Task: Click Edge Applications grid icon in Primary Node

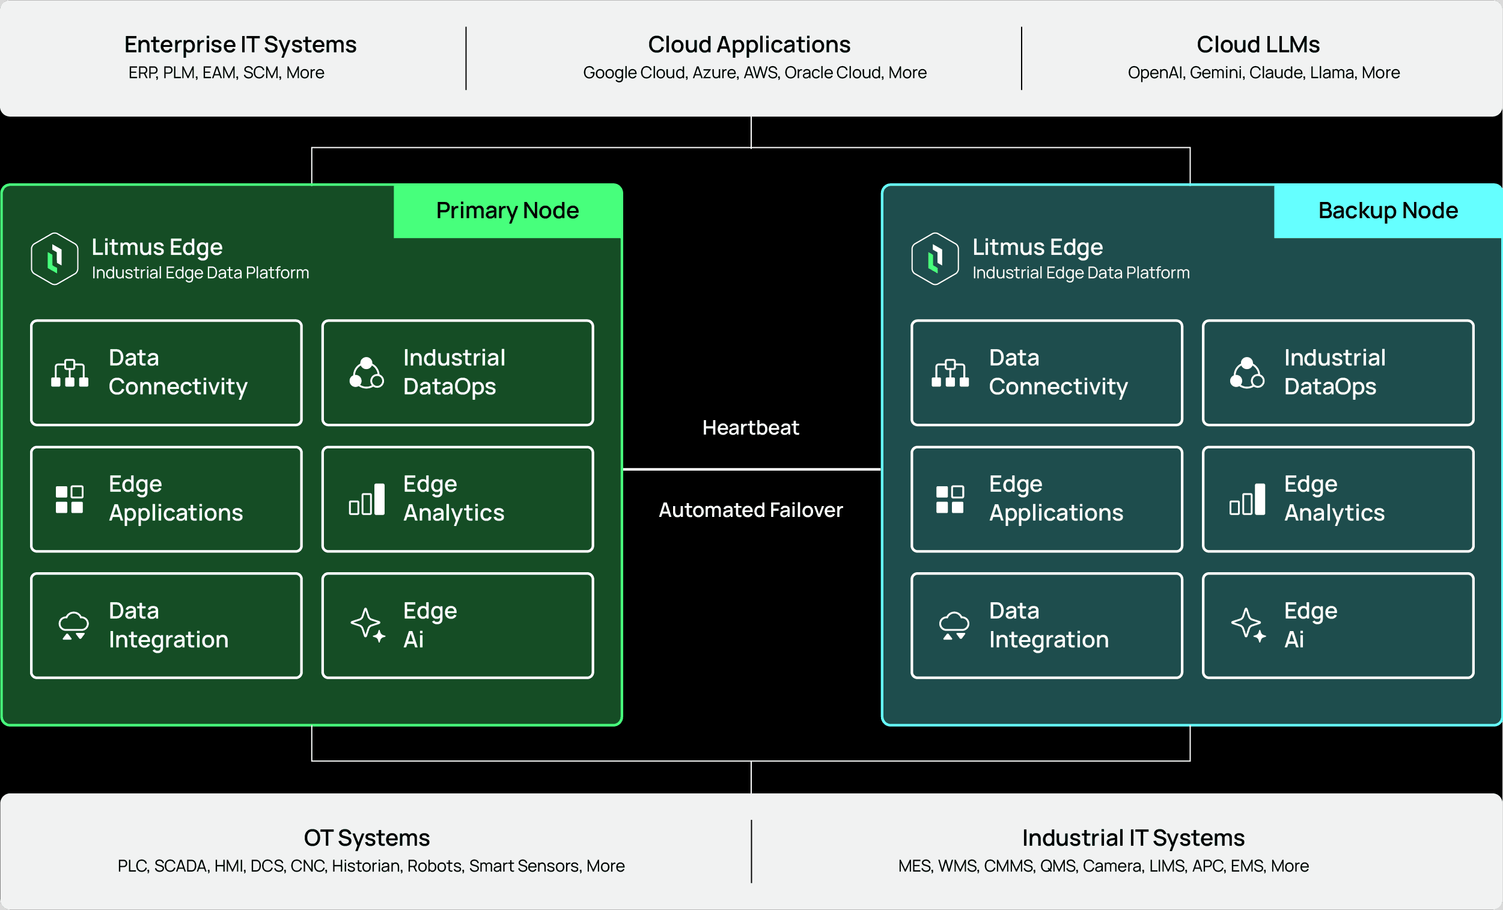Action: [70, 499]
